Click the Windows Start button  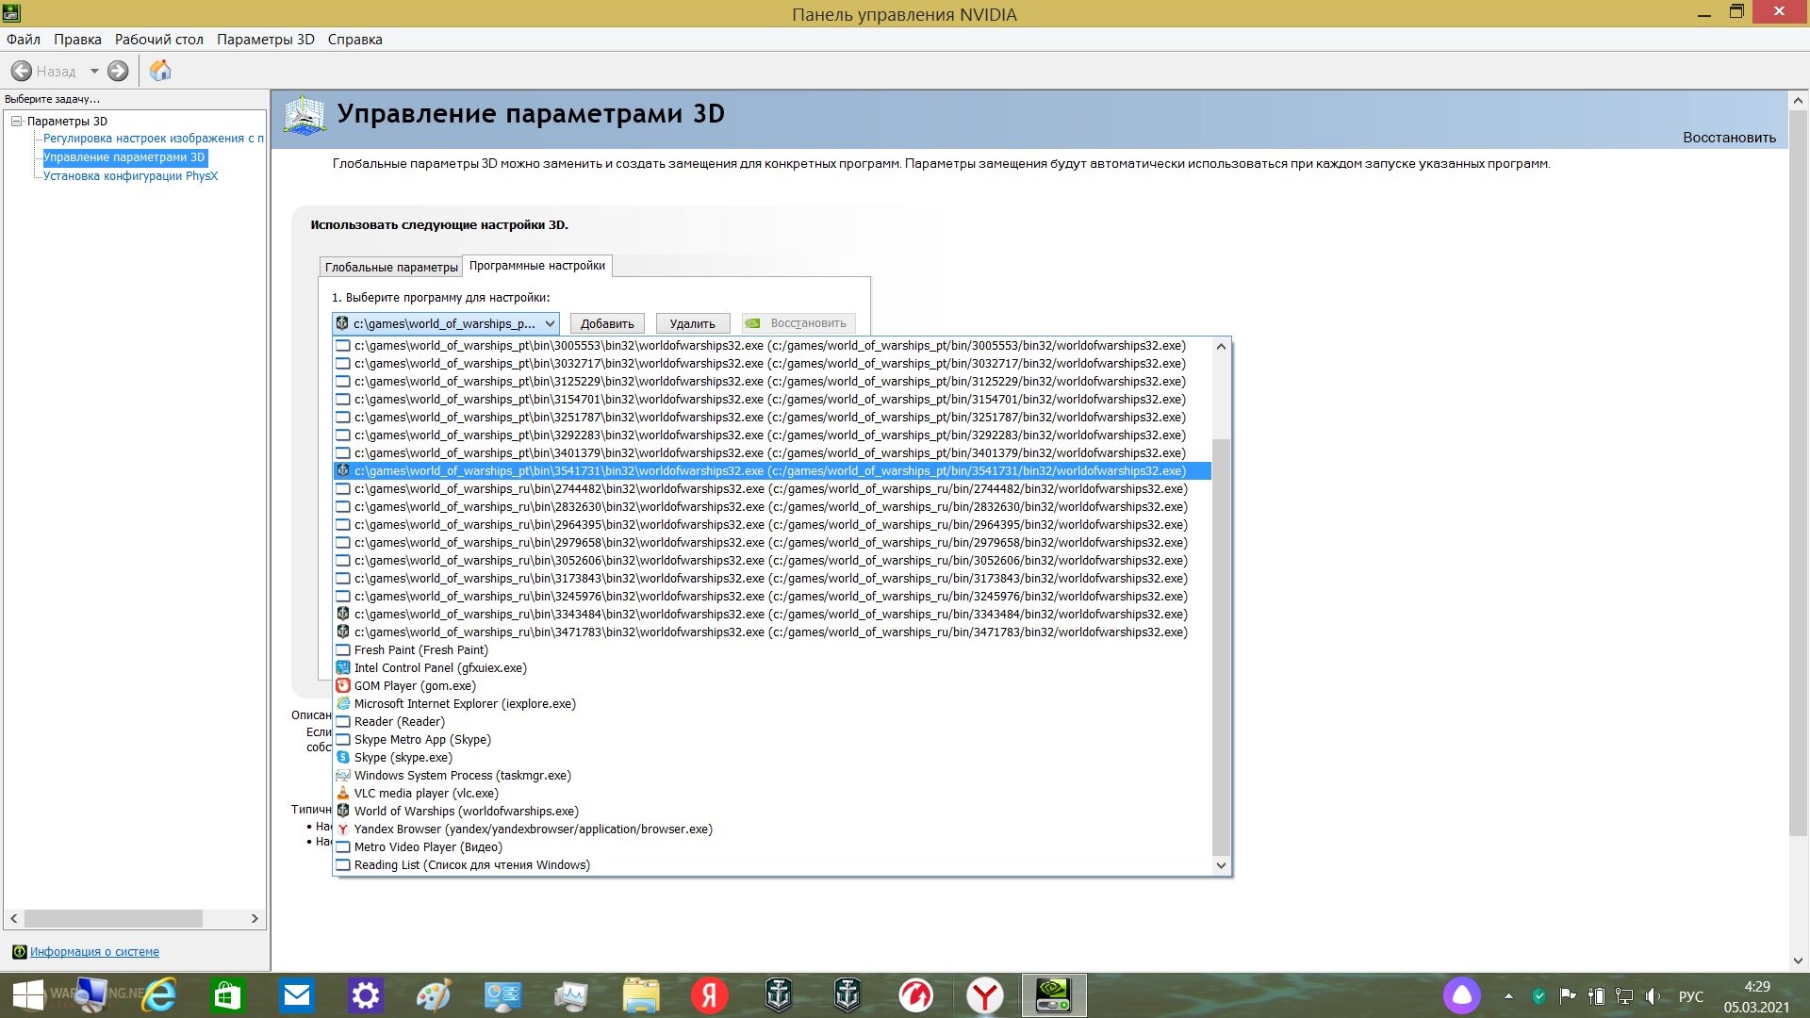tap(28, 995)
